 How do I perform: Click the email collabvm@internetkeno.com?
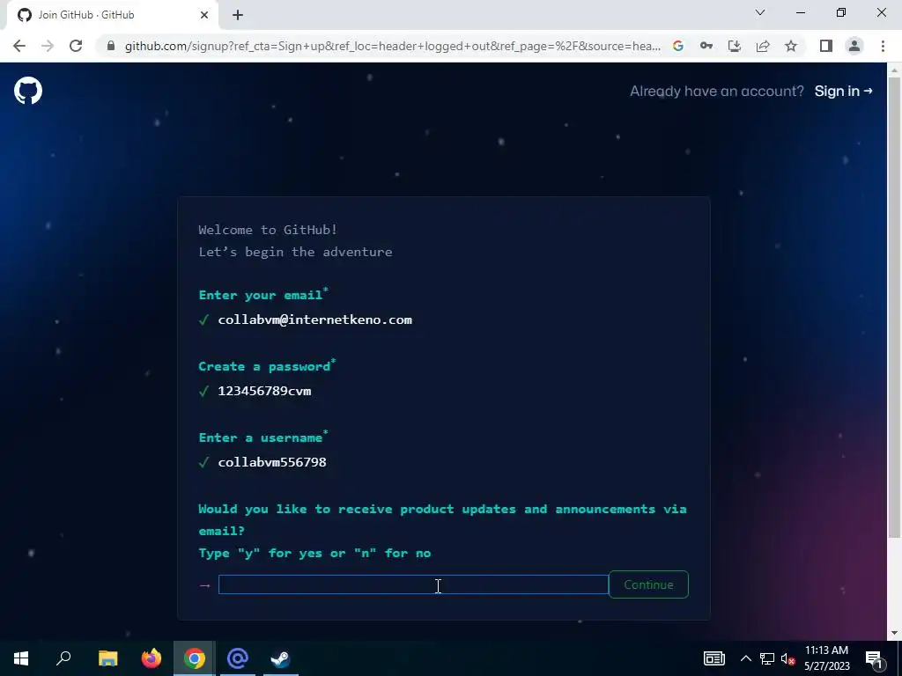314,320
